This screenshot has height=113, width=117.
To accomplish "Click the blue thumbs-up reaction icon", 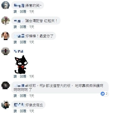I will pyautogui.click(x=103, y=94).
